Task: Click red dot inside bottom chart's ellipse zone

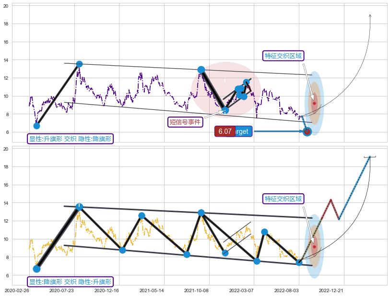Action: [314, 247]
